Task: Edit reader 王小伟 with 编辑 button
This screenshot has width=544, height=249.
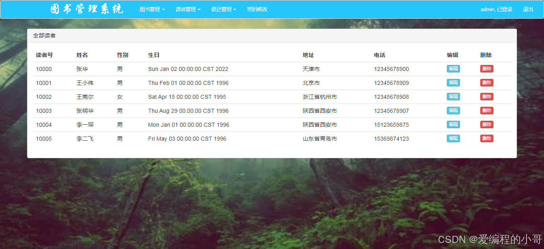Action: pos(453,82)
